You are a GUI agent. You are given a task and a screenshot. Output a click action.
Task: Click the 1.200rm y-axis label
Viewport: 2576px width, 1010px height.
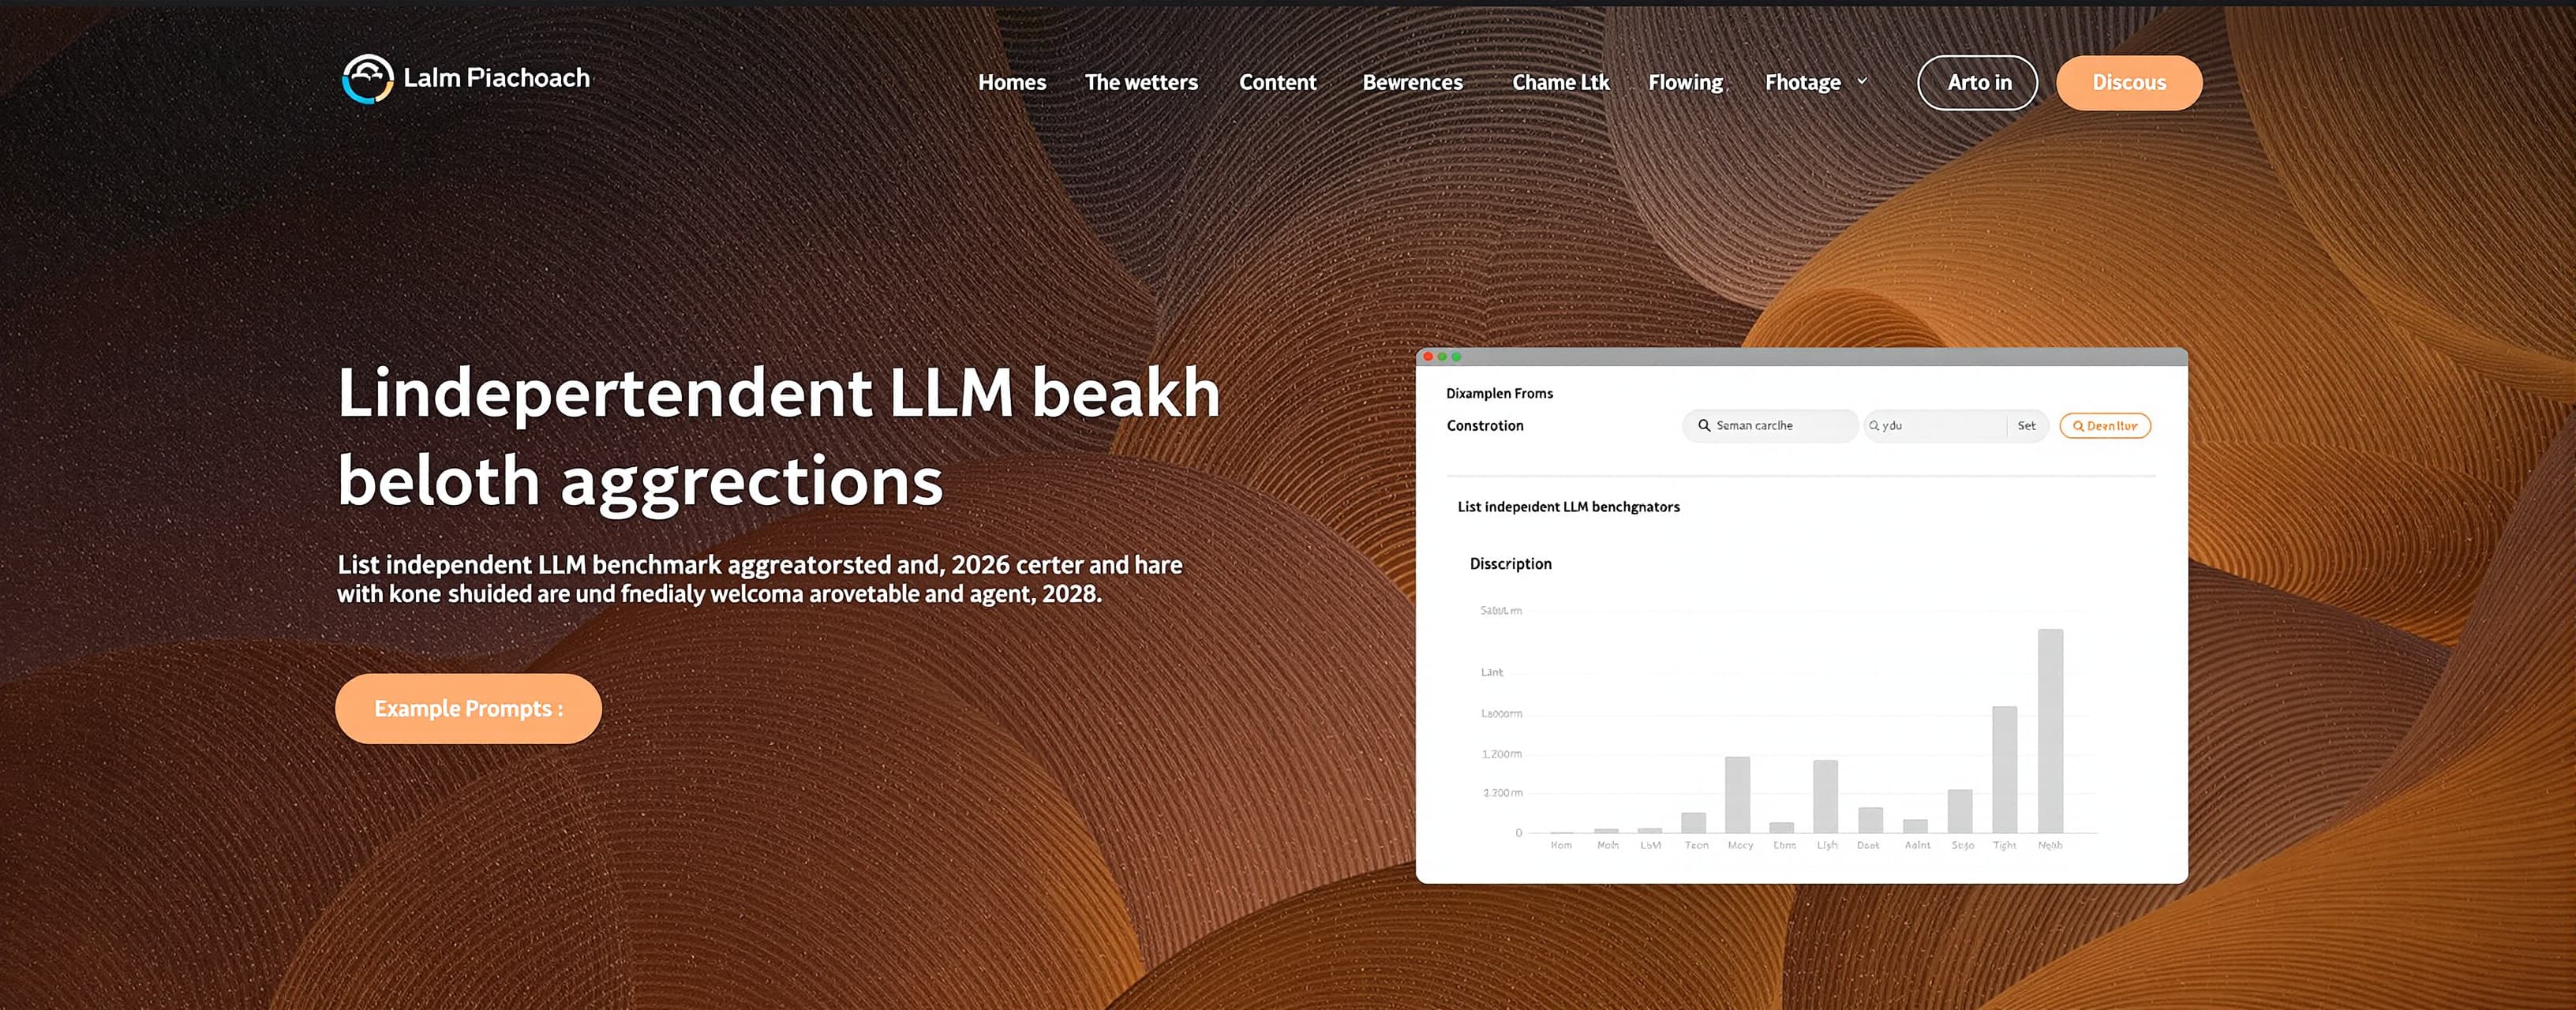(1501, 754)
